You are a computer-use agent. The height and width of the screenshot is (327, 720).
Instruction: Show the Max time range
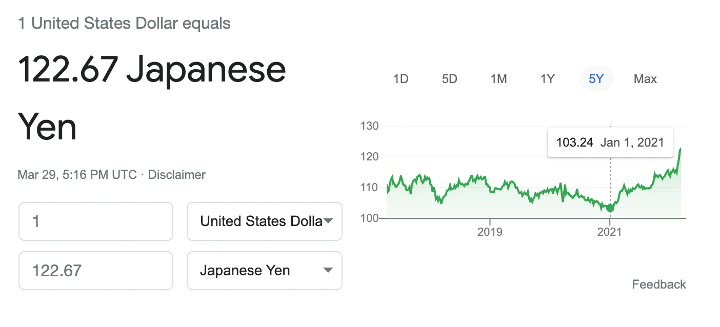pos(645,79)
